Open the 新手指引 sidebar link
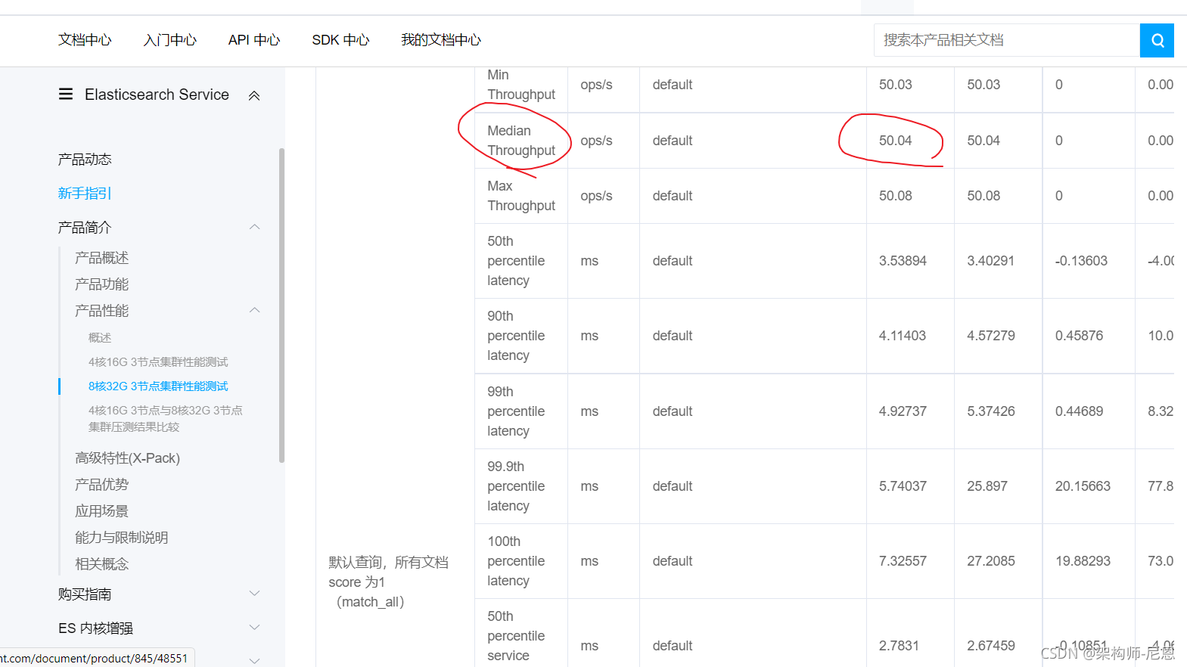This screenshot has width=1187, height=667. [x=85, y=194]
